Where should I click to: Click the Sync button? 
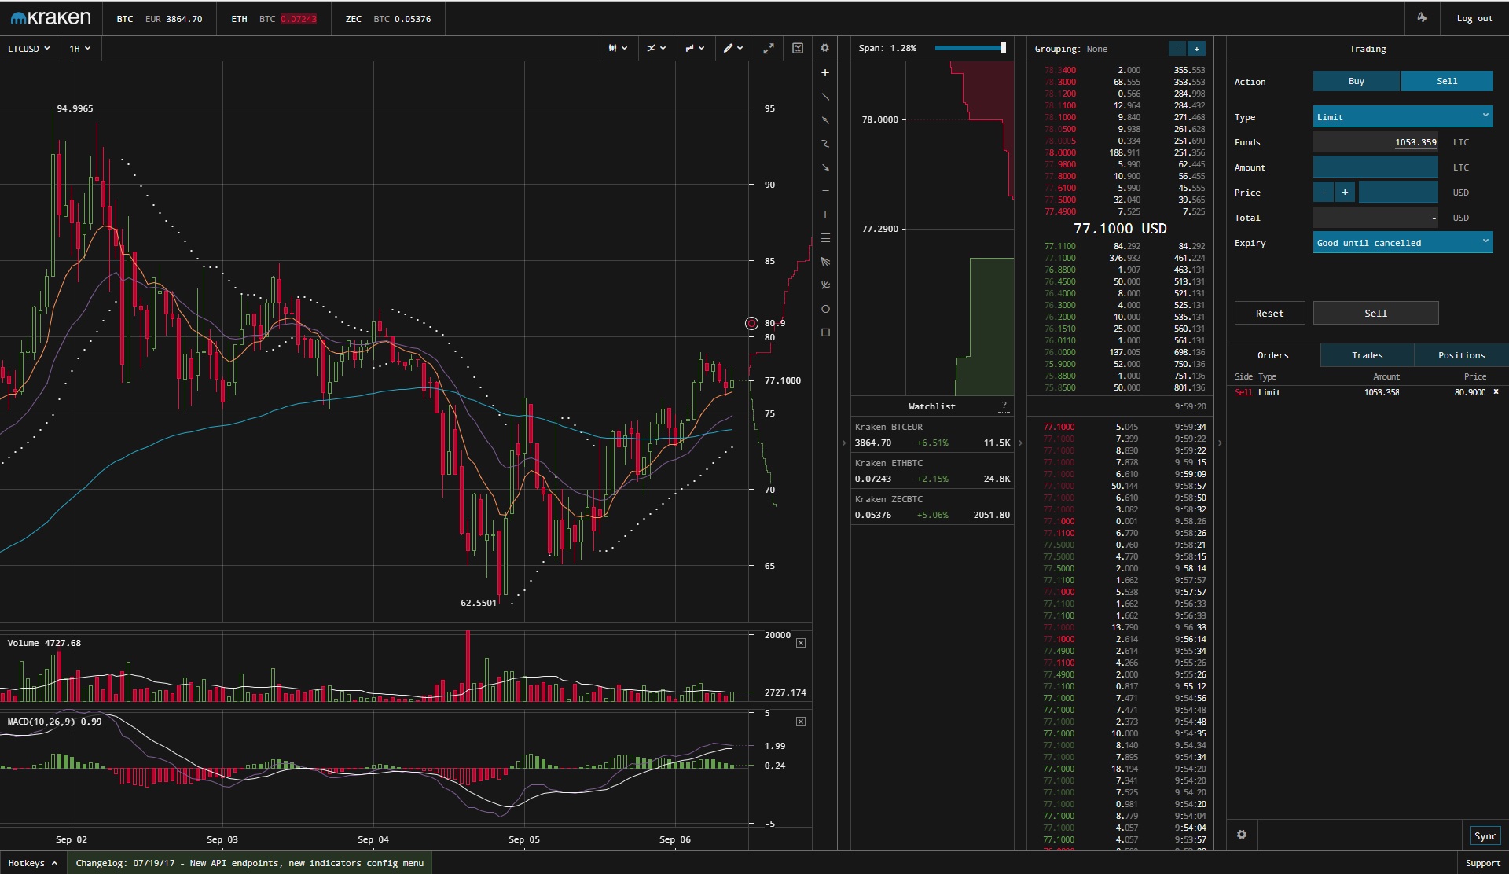pos(1485,835)
